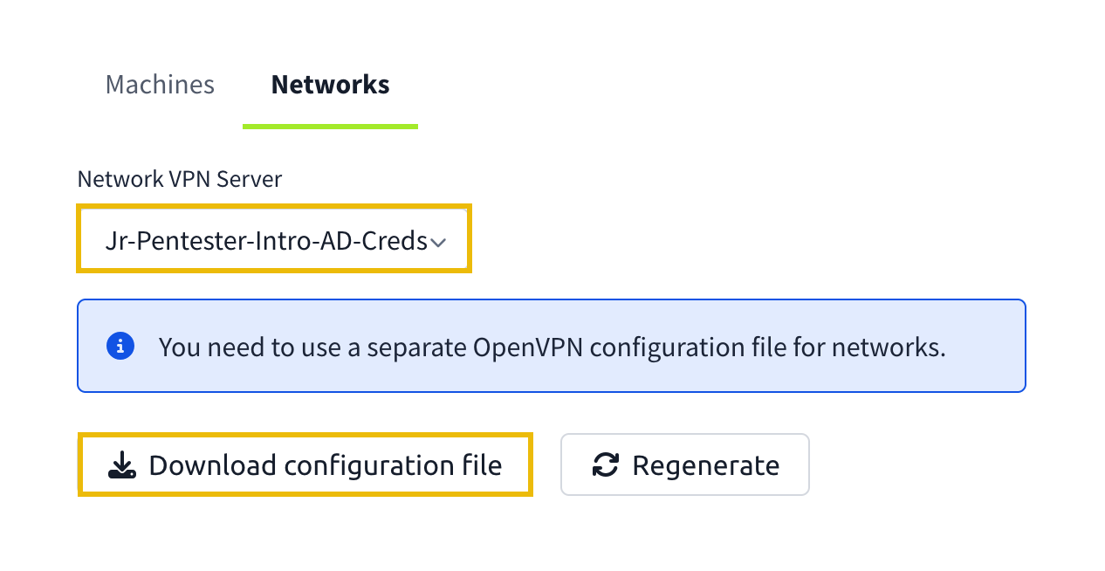
Task: Click the blue info circle icon
Action: [120, 346]
